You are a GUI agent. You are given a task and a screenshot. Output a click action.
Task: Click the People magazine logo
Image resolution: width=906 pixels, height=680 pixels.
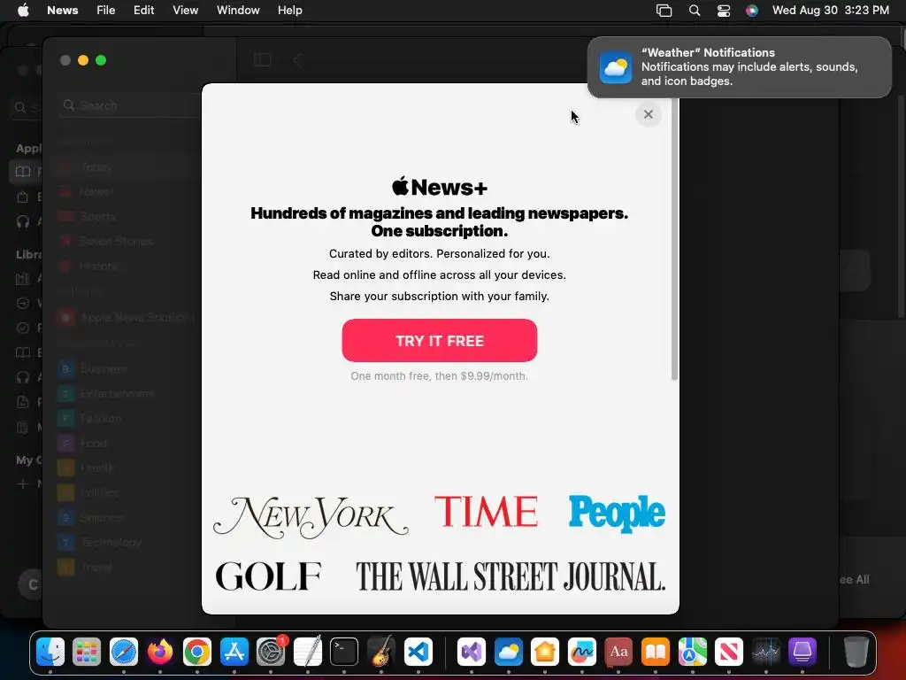(x=617, y=514)
